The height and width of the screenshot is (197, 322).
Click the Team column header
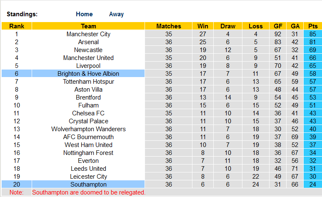pos(88,26)
